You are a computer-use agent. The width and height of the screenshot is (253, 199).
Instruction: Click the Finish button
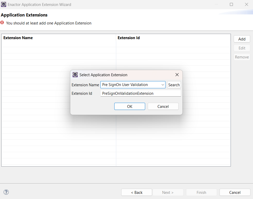click(x=201, y=192)
